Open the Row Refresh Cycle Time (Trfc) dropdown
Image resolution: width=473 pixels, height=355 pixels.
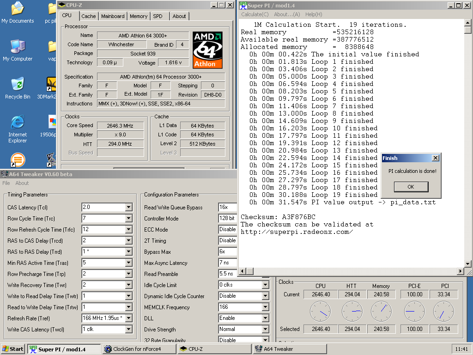(129, 229)
